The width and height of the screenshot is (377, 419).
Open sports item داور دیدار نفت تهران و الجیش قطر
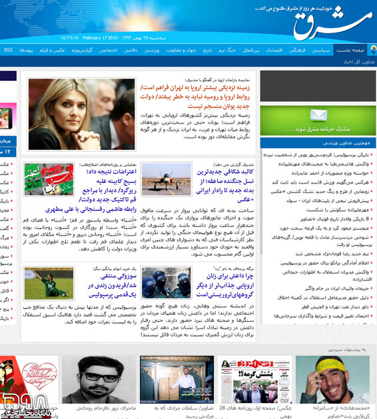point(335,307)
